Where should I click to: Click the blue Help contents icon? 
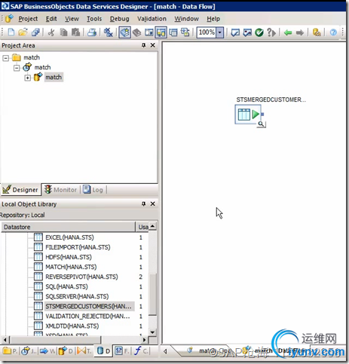[333, 32]
